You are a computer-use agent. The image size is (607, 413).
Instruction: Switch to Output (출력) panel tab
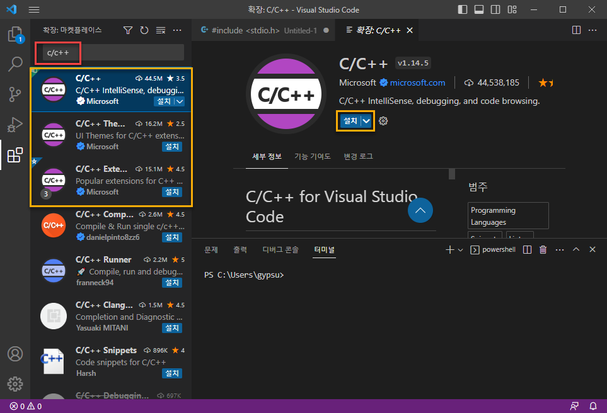240,250
